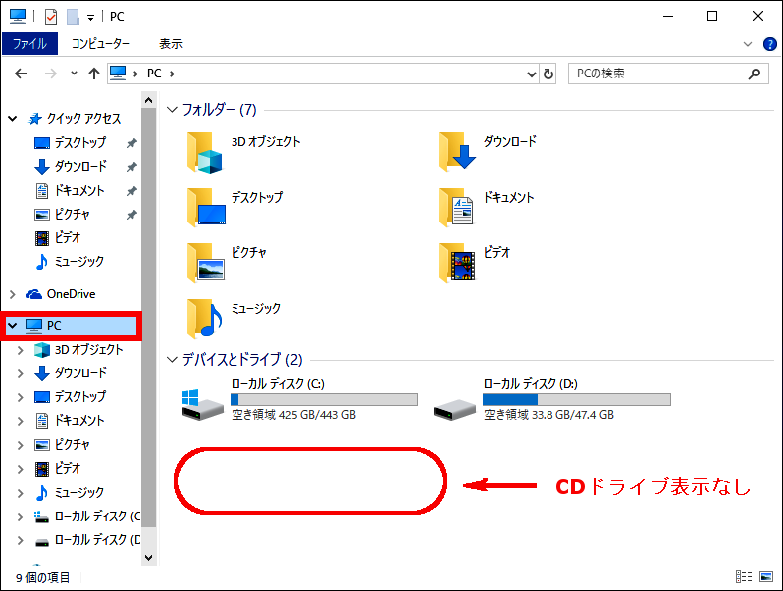Open the ミュージック folder in main pane
The width and height of the screenshot is (783, 591).
point(234,318)
